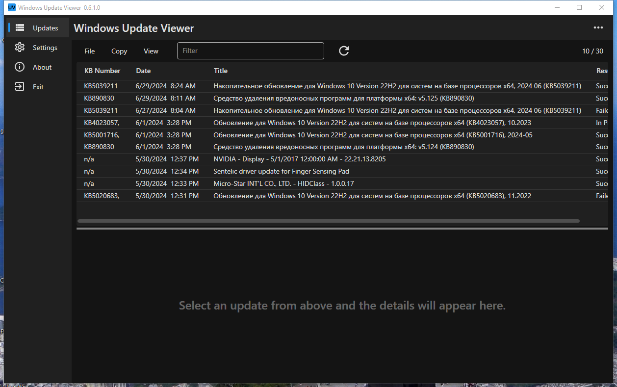The width and height of the screenshot is (617, 387).
Task: Select the KB5020683 update row
Action: (x=342, y=196)
